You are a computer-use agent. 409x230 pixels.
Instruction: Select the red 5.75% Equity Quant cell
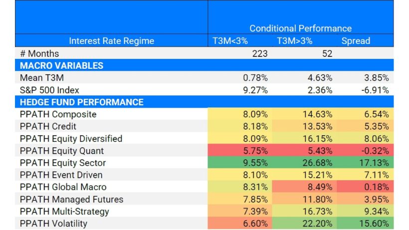coord(256,151)
